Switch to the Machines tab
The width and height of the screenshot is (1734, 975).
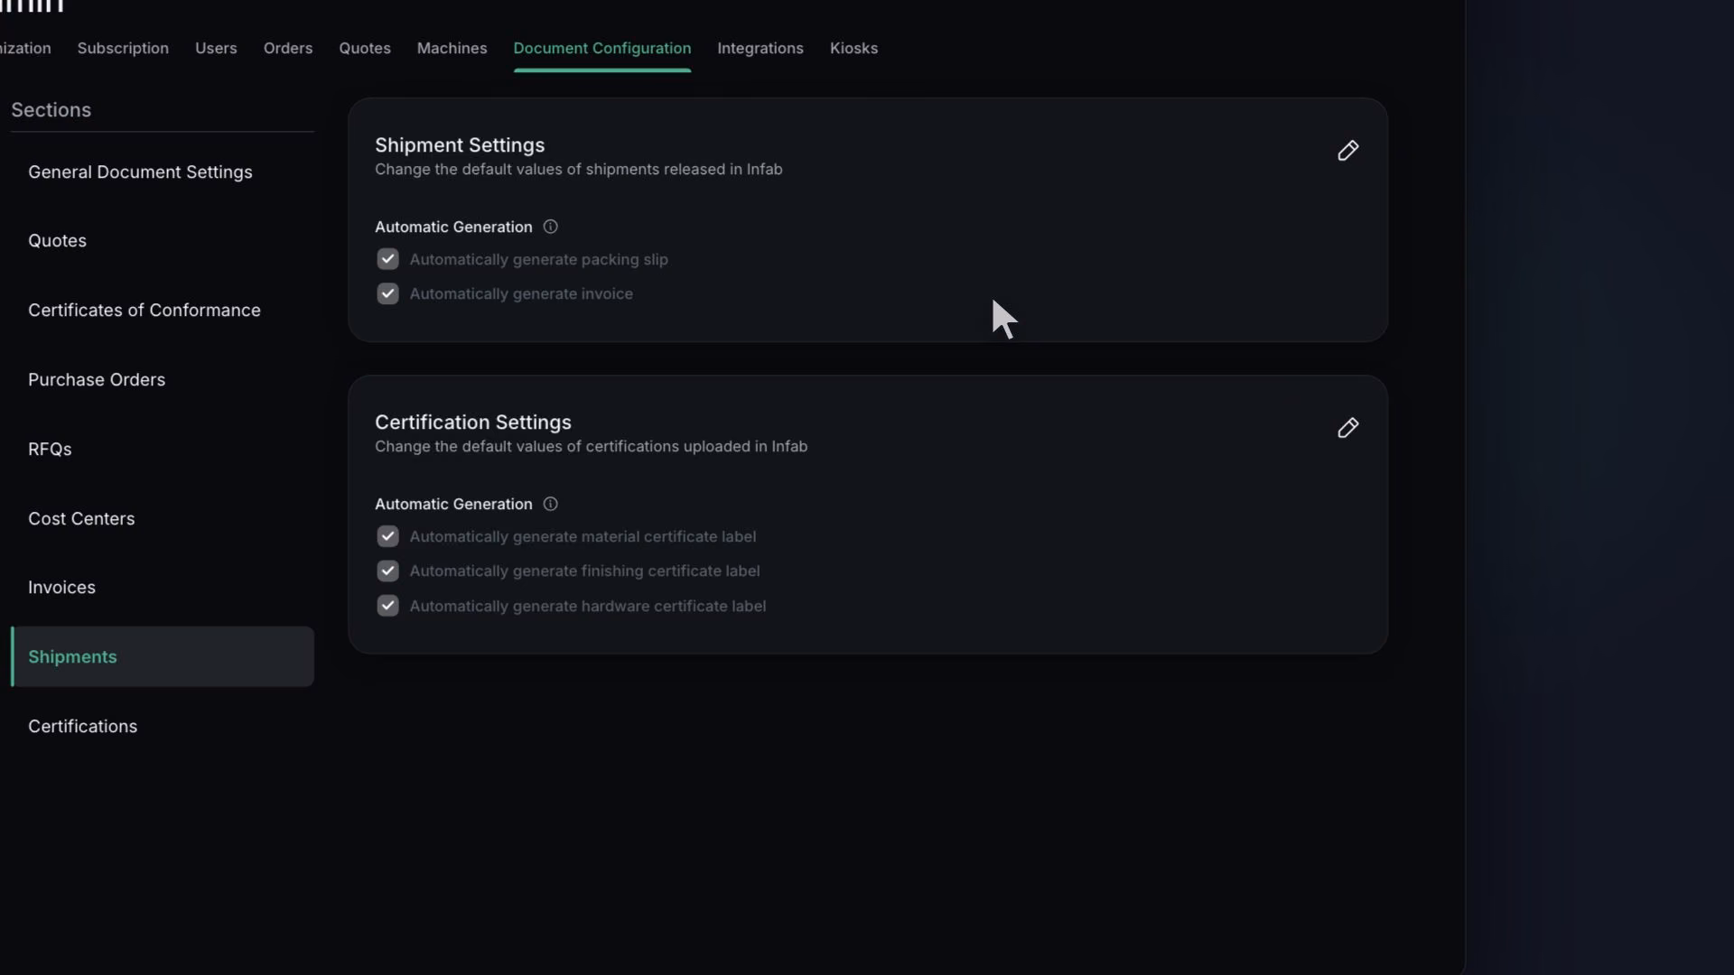click(x=452, y=48)
